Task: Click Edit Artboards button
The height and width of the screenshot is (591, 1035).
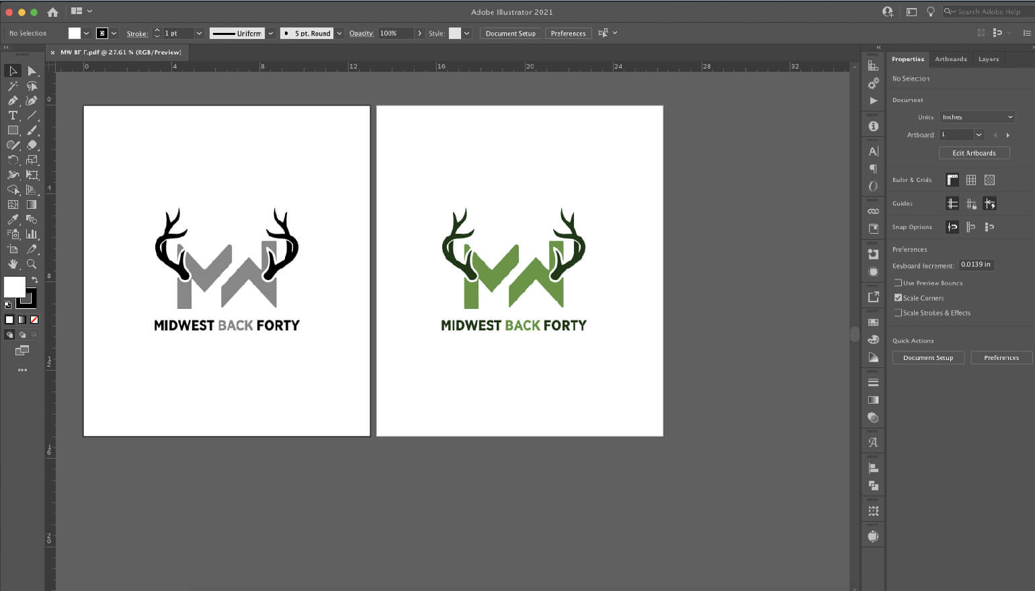Action: (x=974, y=153)
